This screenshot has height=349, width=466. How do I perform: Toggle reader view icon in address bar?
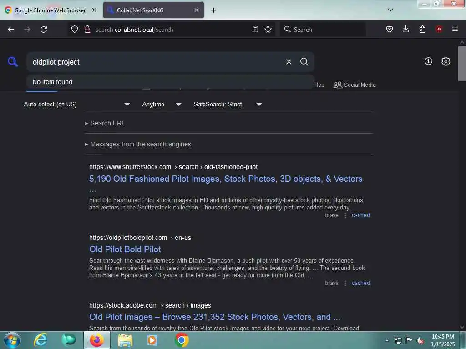[x=255, y=29]
